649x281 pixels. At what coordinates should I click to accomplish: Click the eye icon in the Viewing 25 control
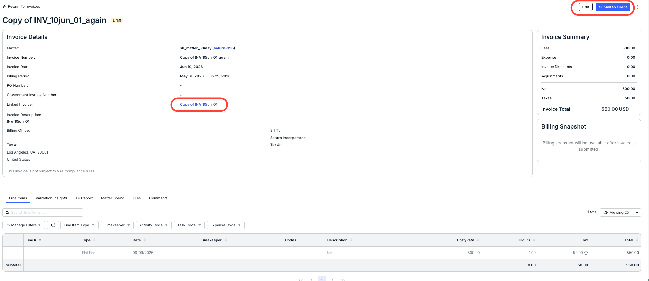click(x=606, y=213)
